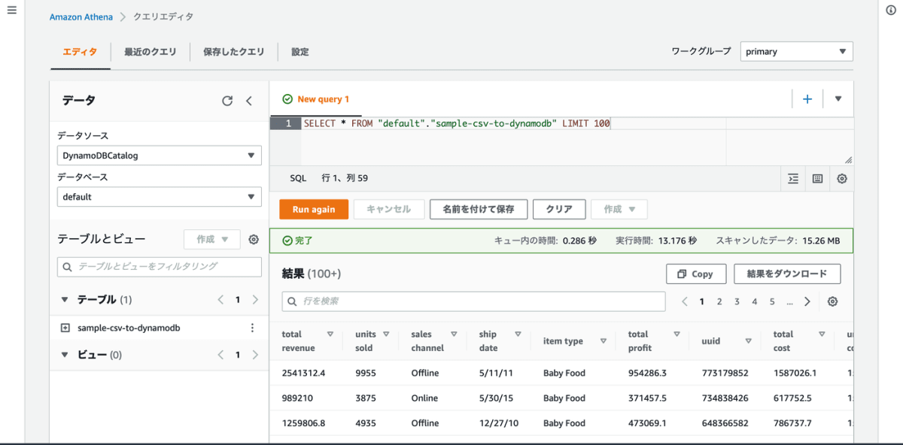Open the data source dropdown DynamoDBCatalog

pos(160,156)
